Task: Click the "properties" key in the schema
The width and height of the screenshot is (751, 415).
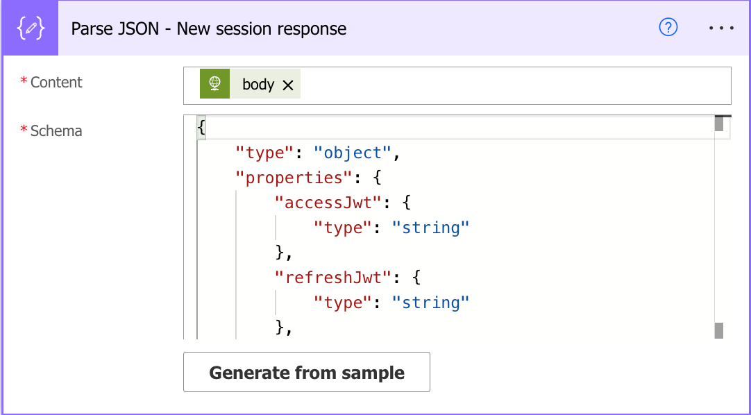Action: coord(294,178)
